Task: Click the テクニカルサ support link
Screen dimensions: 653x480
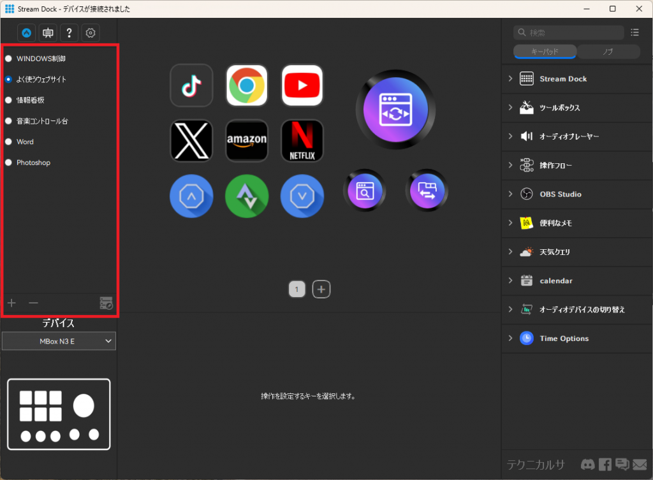Action: pyautogui.click(x=536, y=464)
